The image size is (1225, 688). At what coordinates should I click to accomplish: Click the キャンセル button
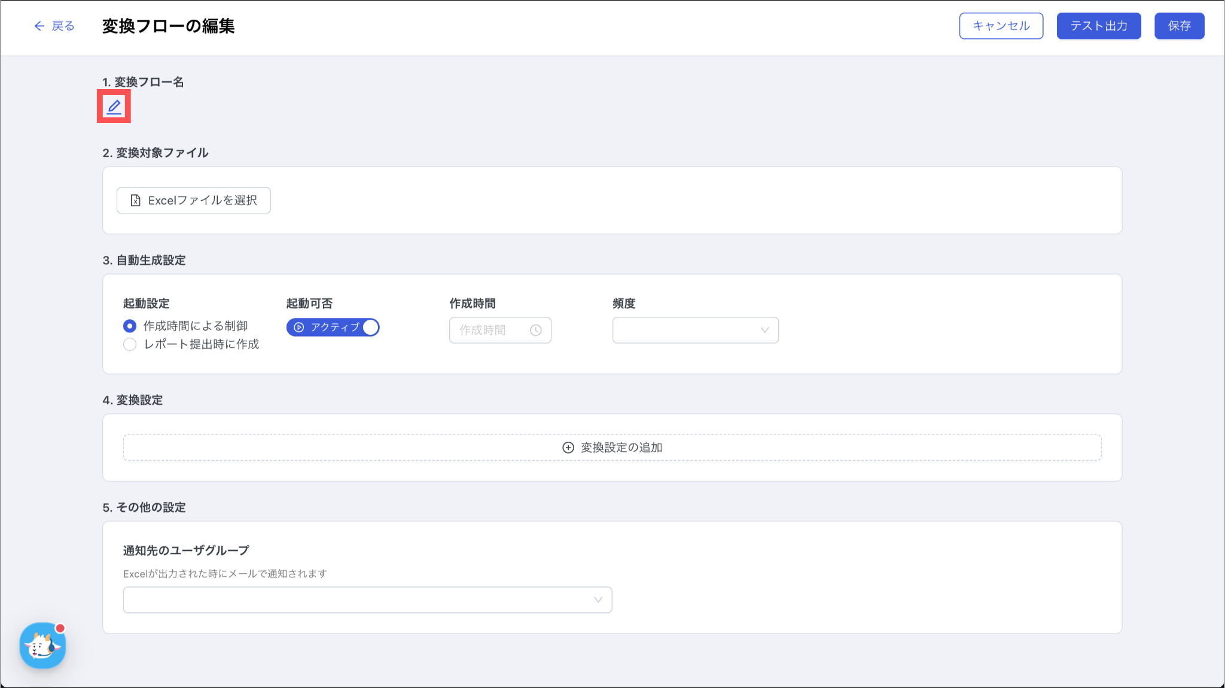click(x=1001, y=26)
